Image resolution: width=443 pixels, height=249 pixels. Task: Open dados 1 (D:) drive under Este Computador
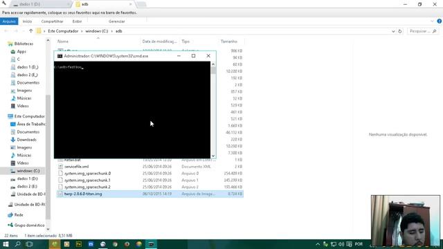(27, 178)
